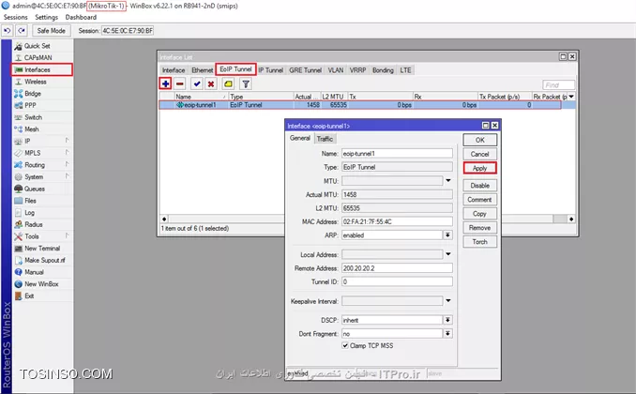Click the undo toolbar icon
636x394 pixels.
pos(8,30)
